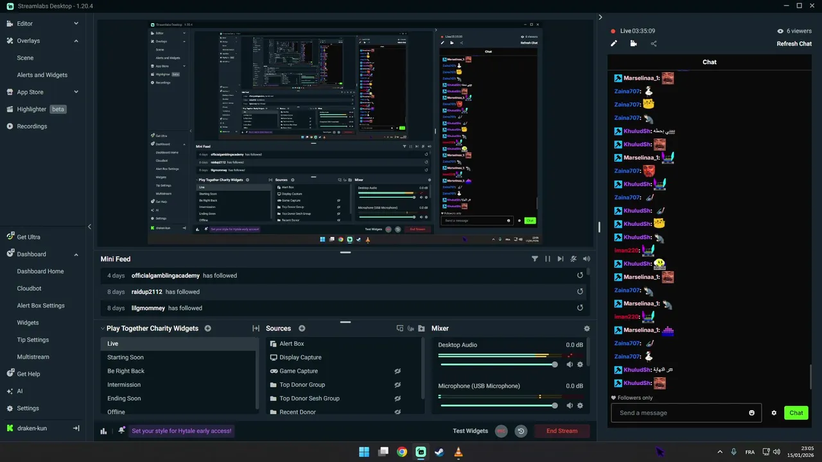Add a source folder

(421, 328)
